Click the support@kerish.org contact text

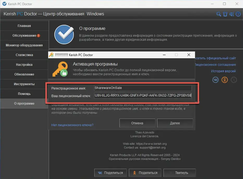(x=153, y=148)
